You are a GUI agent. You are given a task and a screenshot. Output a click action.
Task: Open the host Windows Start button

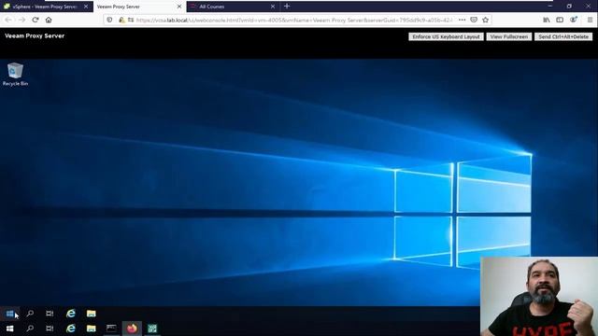pos(10,329)
